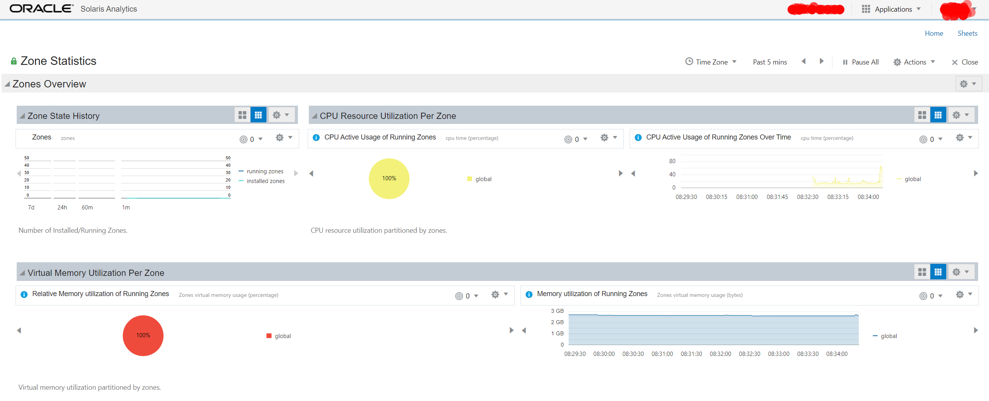The image size is (989, 401).
Task: Close the Zone Statistics sheet
Action: tap(965, 62)
